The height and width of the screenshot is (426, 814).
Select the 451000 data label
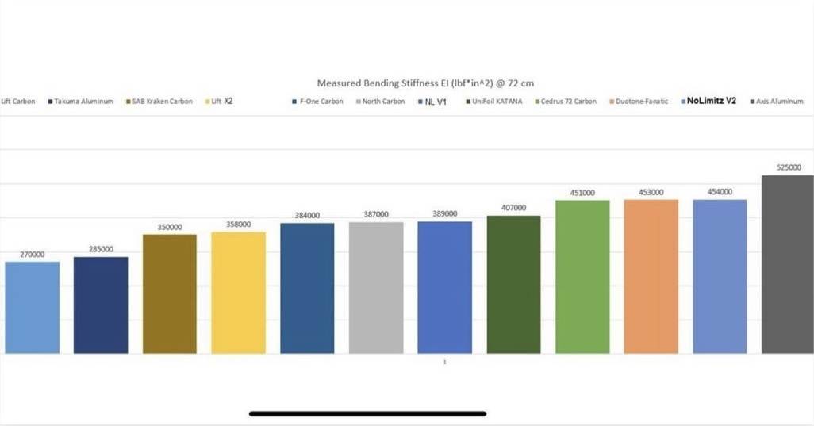(x=582, y=192)
